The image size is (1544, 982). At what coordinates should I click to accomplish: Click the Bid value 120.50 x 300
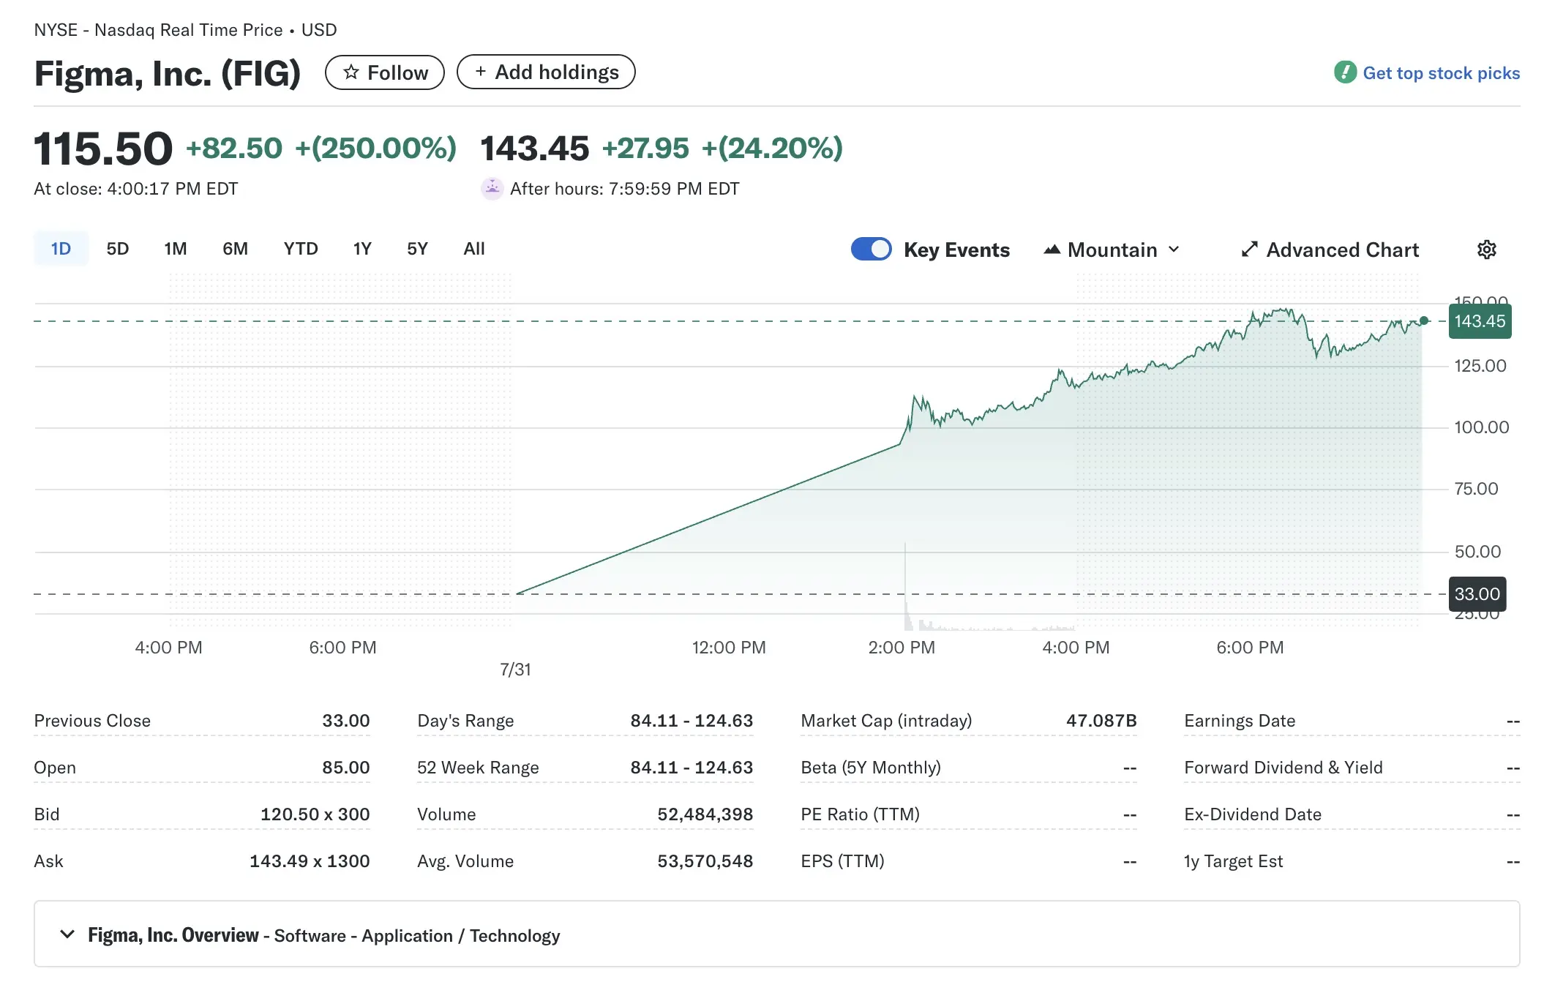pyautogui.click(x=315, y=814)
